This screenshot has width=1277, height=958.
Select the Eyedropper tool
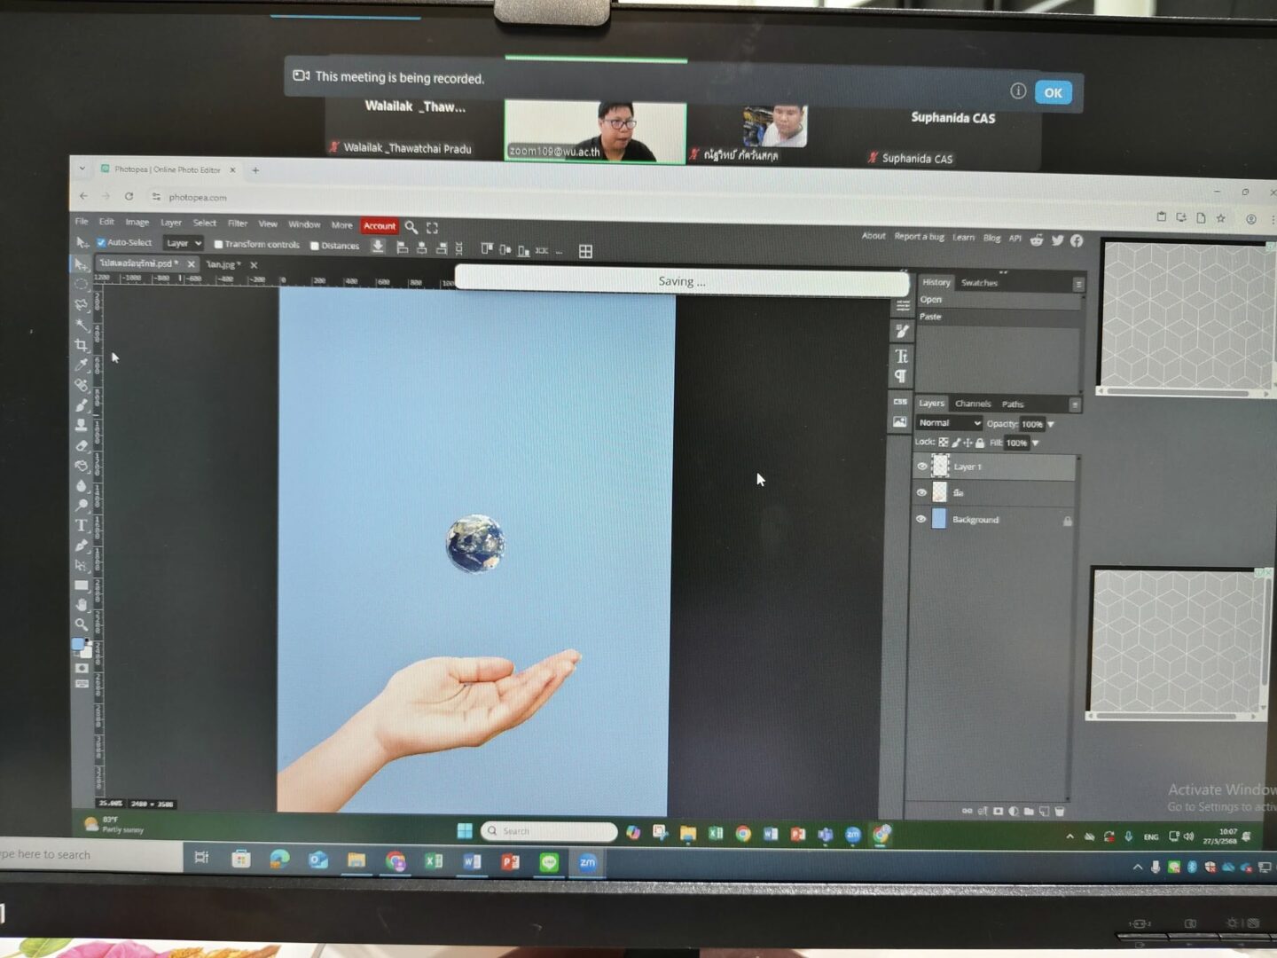coord(82,364)
